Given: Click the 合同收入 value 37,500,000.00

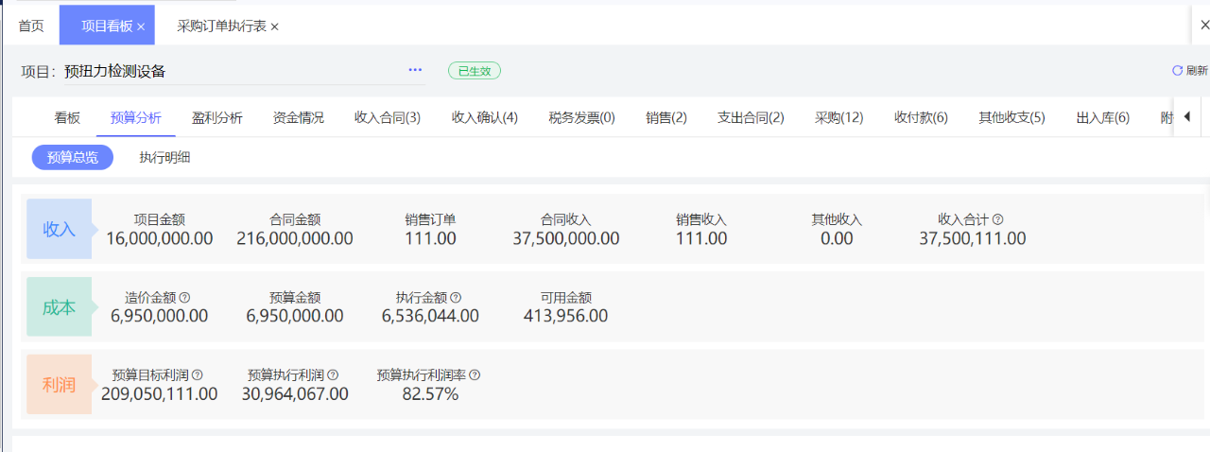Looking at the screenshot, I should click(566, 239).
